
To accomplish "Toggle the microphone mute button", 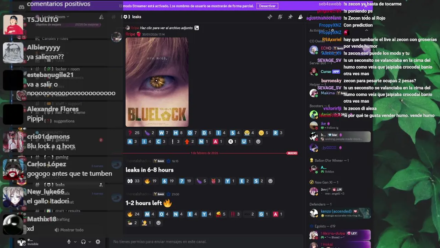I will coord(69,242).
